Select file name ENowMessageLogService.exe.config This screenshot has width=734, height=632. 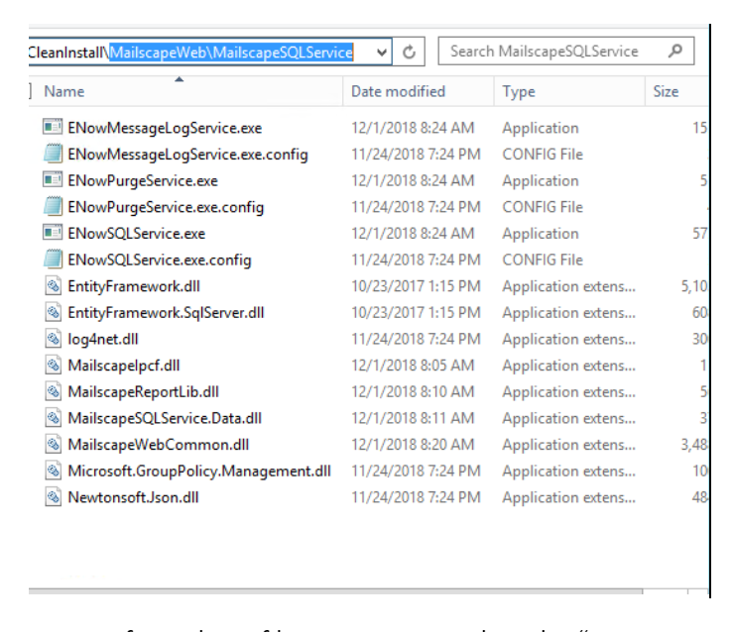(x=187, y=155)
